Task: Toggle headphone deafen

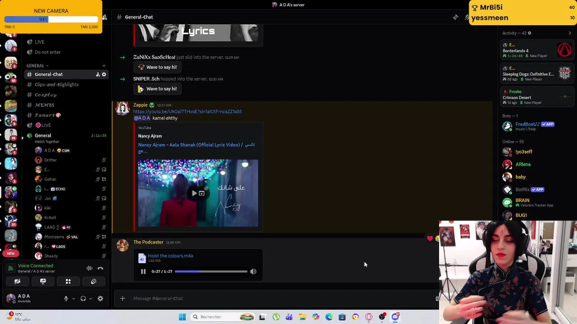Action: (x=83, y=298)
